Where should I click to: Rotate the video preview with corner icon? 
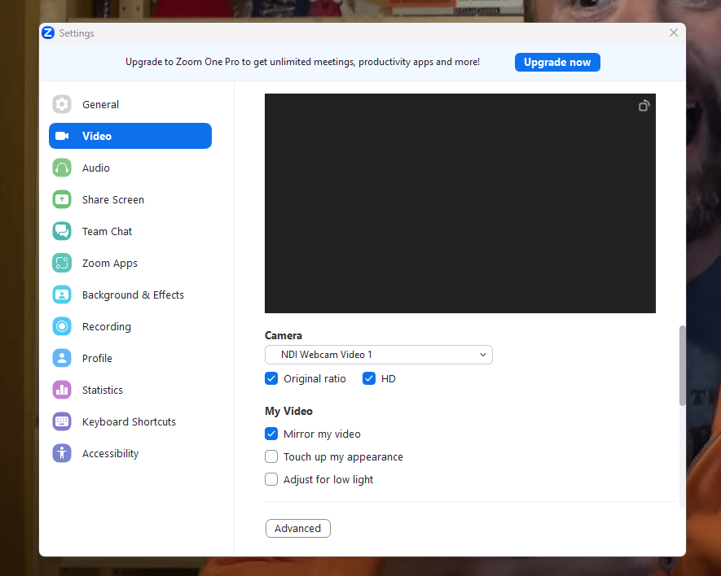644,106
